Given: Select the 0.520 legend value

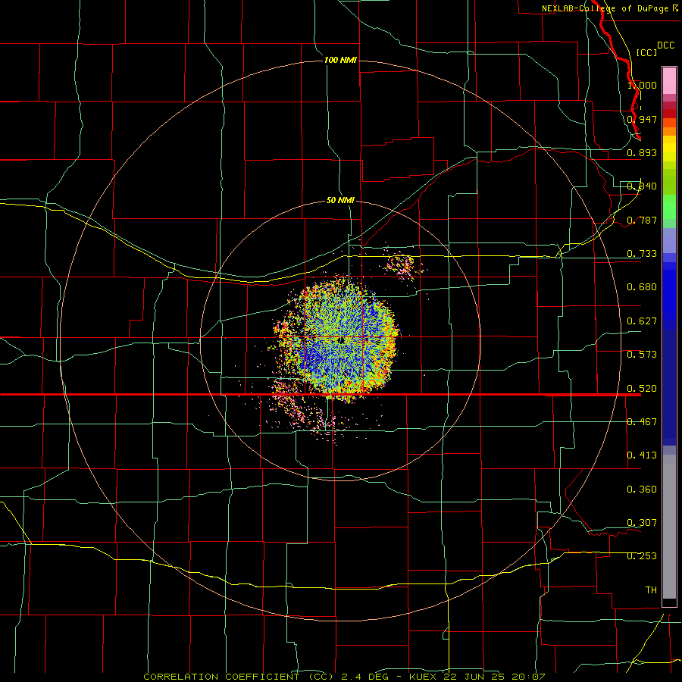Looking at the screenshot, I should (x=642, y=389).
